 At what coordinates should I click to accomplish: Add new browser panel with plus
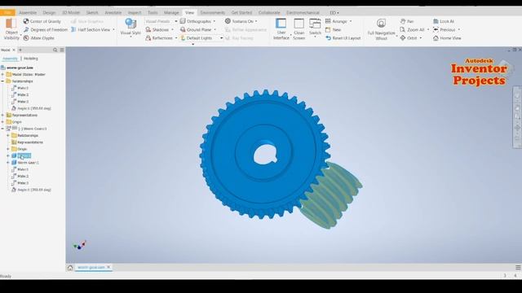[x=20, y=50]
